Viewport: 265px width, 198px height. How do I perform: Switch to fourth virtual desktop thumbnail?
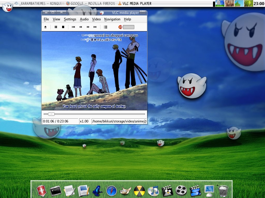coord(249,3)
